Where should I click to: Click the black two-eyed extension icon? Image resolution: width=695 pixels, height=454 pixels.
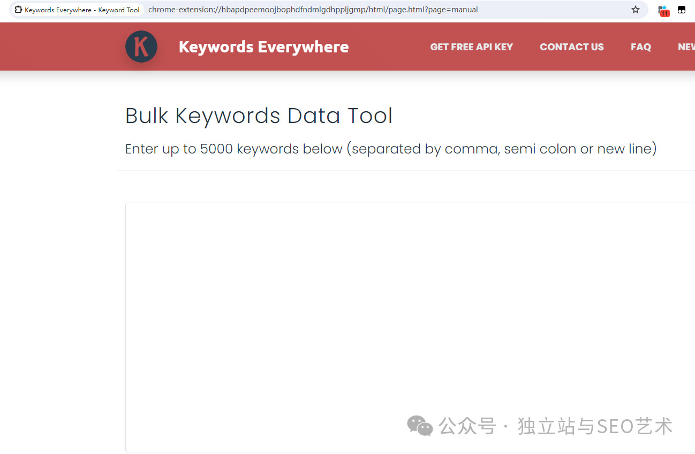[682, 10]
